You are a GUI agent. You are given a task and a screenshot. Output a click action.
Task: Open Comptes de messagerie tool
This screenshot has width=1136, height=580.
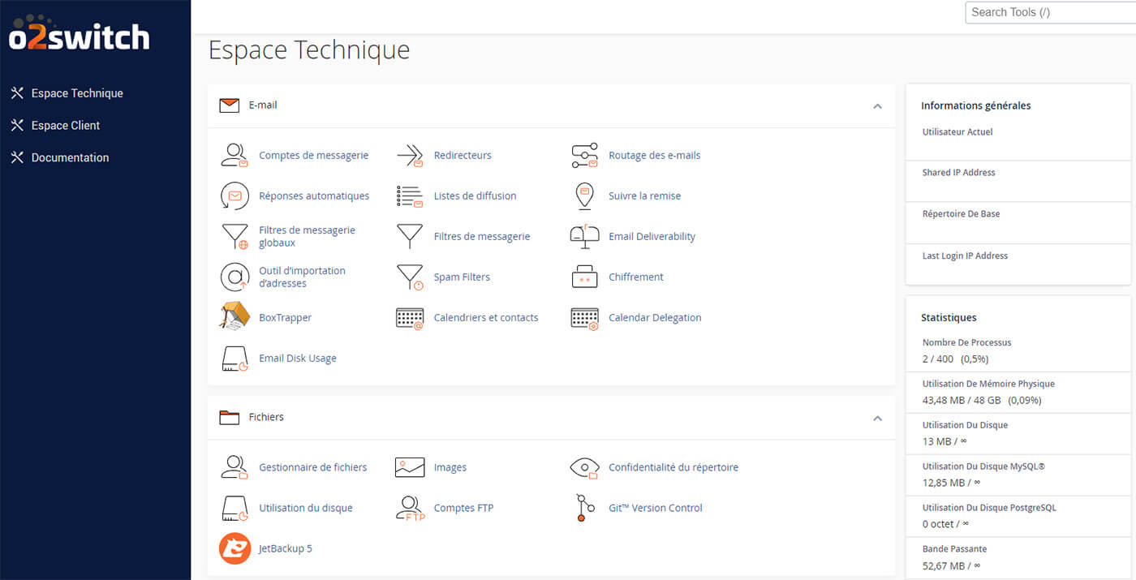point(312,155)
